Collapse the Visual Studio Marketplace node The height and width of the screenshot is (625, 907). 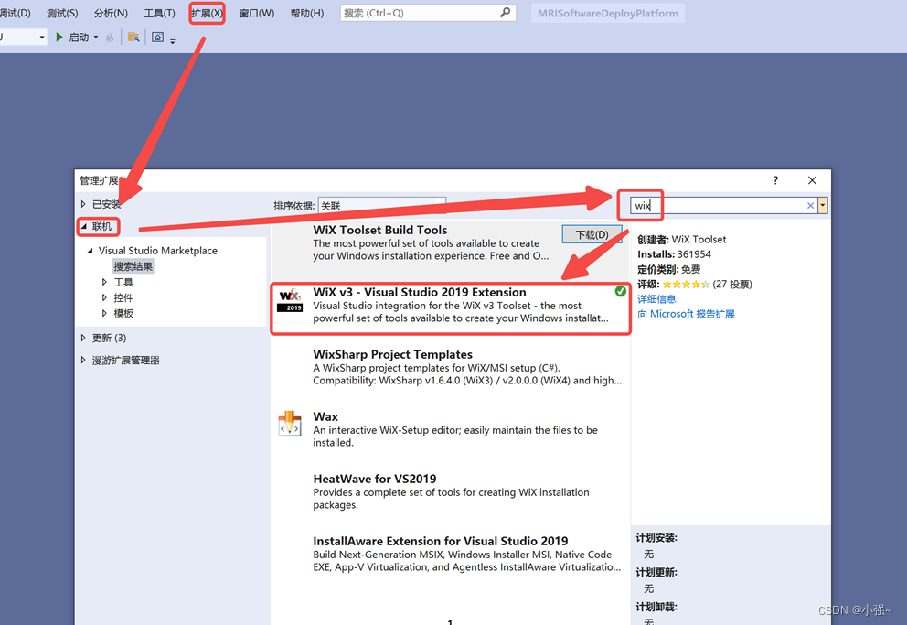pyautogui.click(x=90, y=251)
